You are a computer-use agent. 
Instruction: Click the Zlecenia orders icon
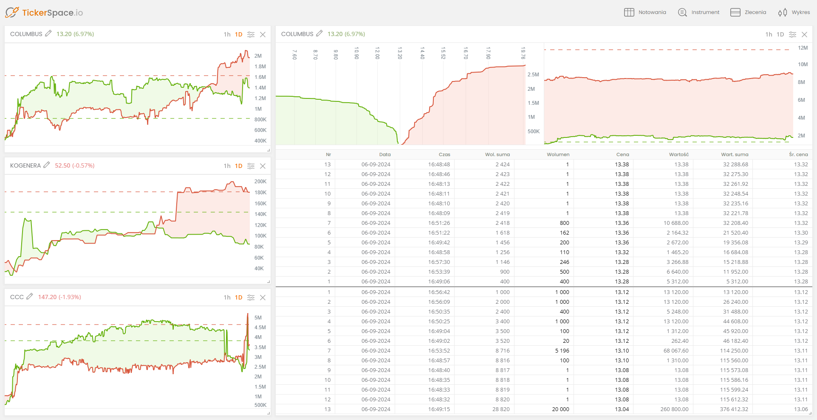735,12
